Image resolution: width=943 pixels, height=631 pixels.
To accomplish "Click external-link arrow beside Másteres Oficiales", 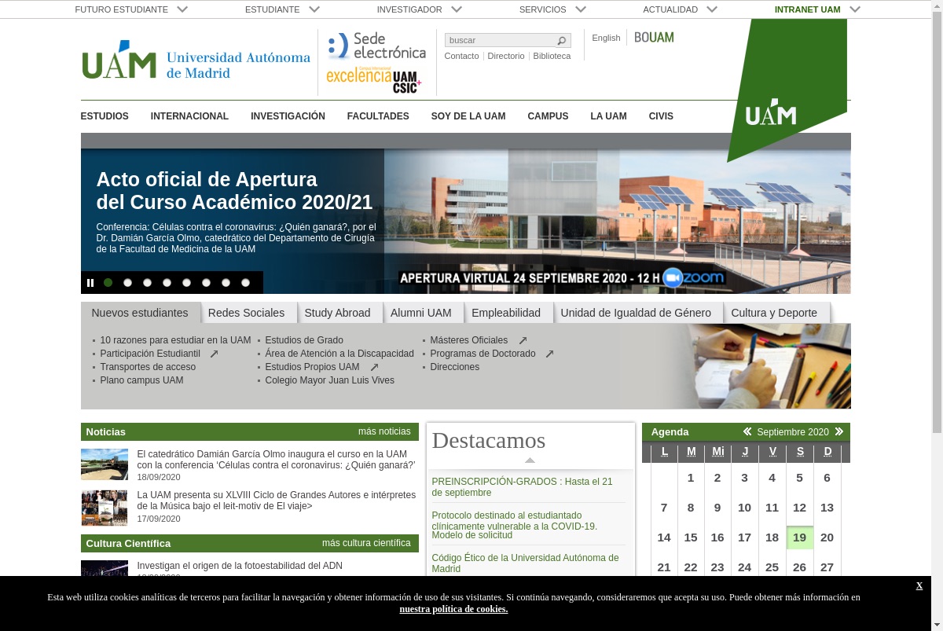I will (523, 341).
